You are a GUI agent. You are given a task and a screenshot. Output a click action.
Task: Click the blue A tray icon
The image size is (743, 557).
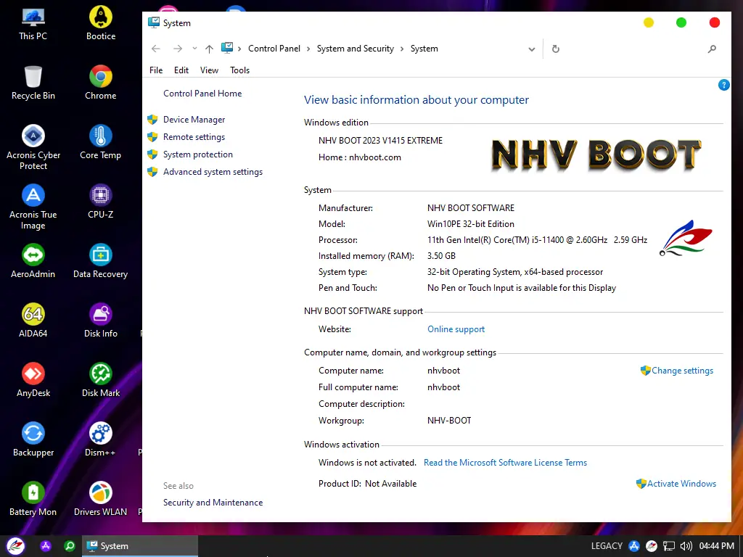[634, 546]
